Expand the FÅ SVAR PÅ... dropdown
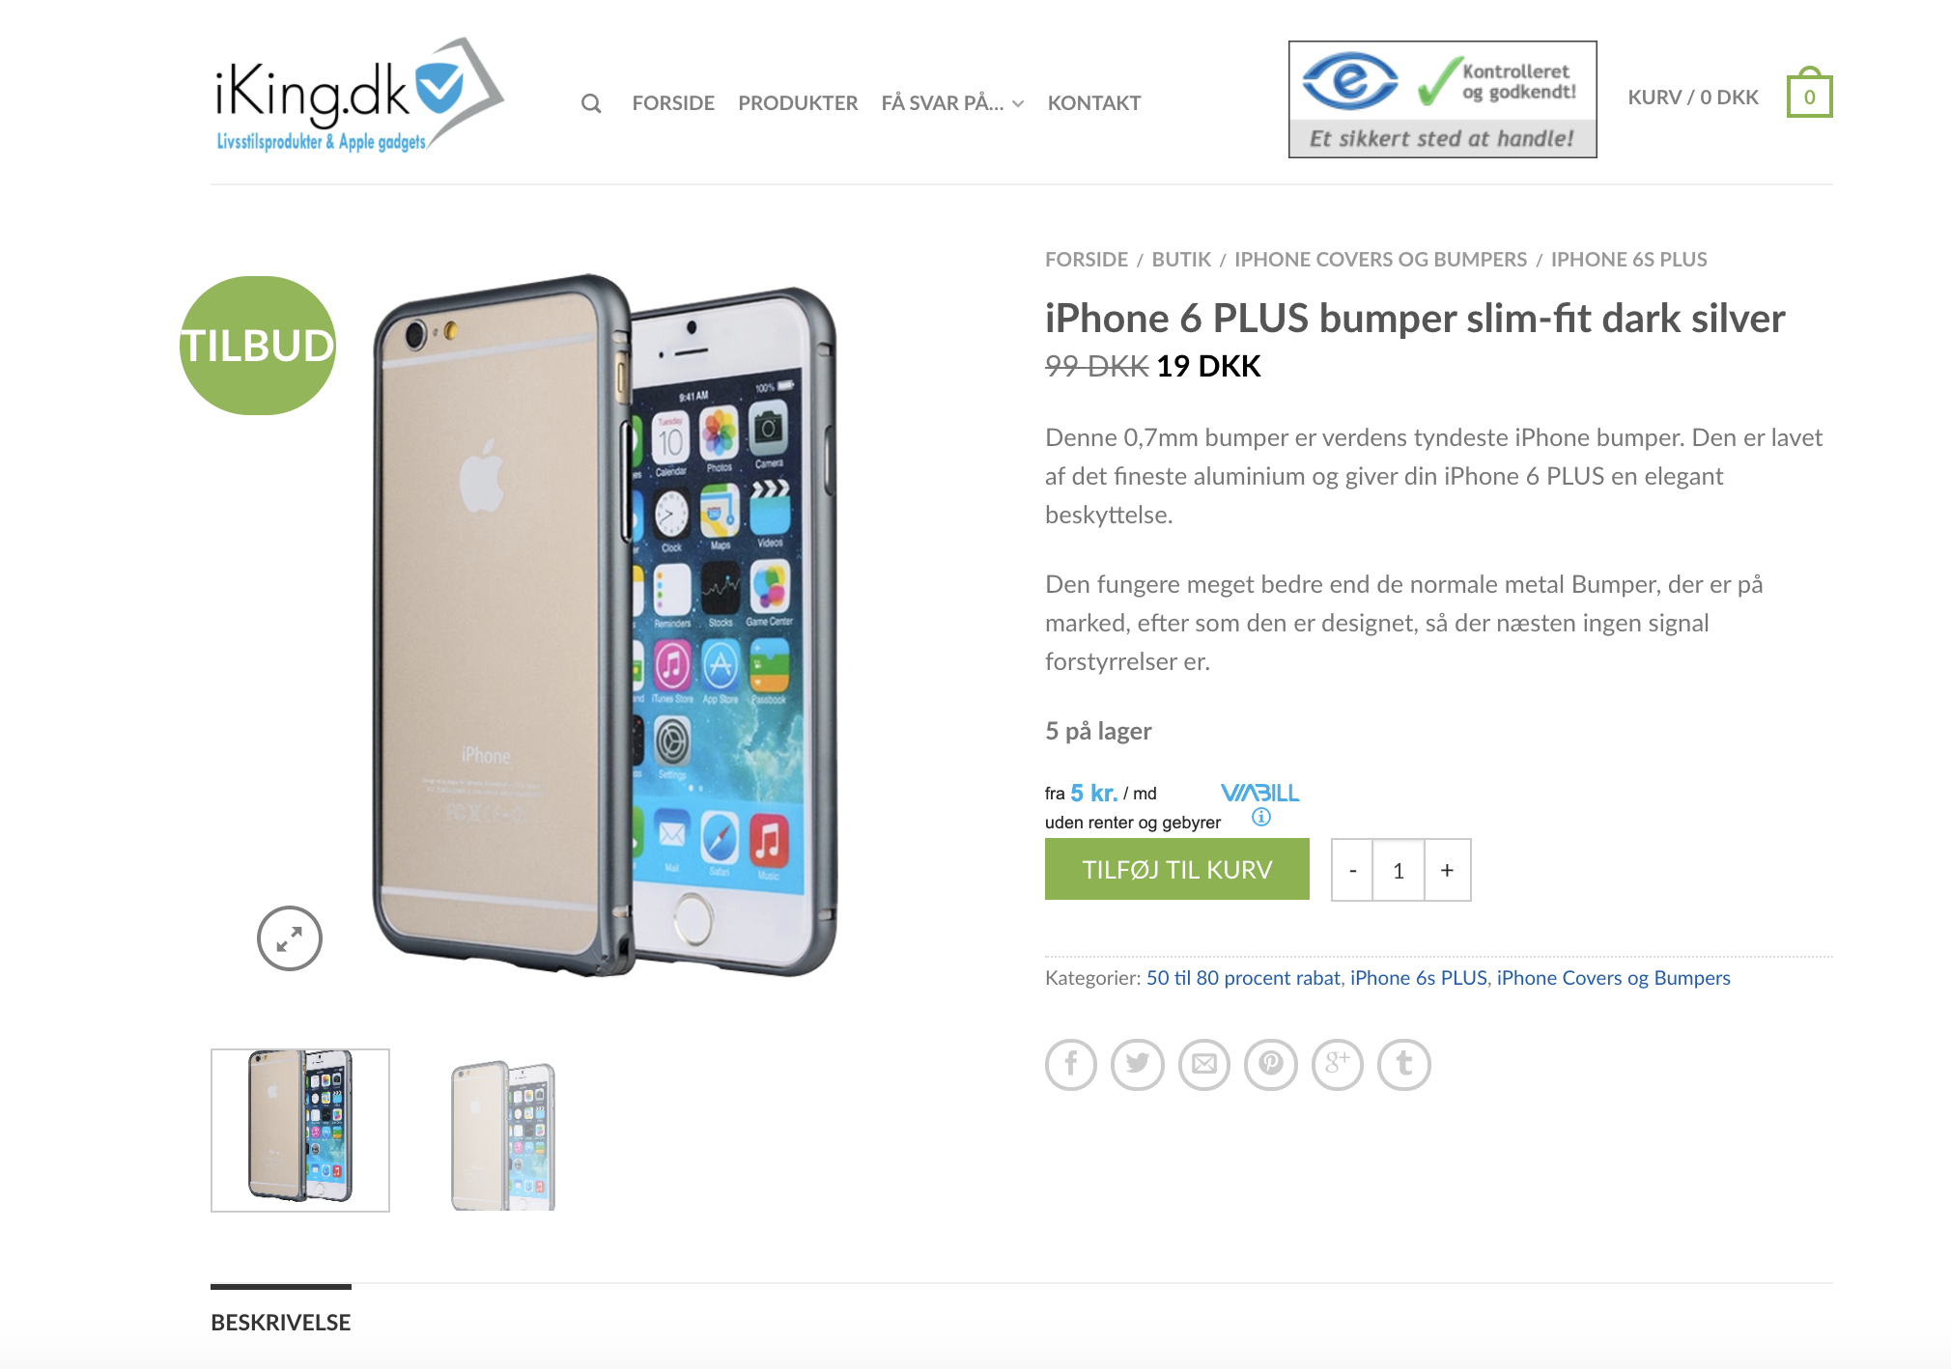This screenshot has height=1369, width=1951. tap(952, 103)
